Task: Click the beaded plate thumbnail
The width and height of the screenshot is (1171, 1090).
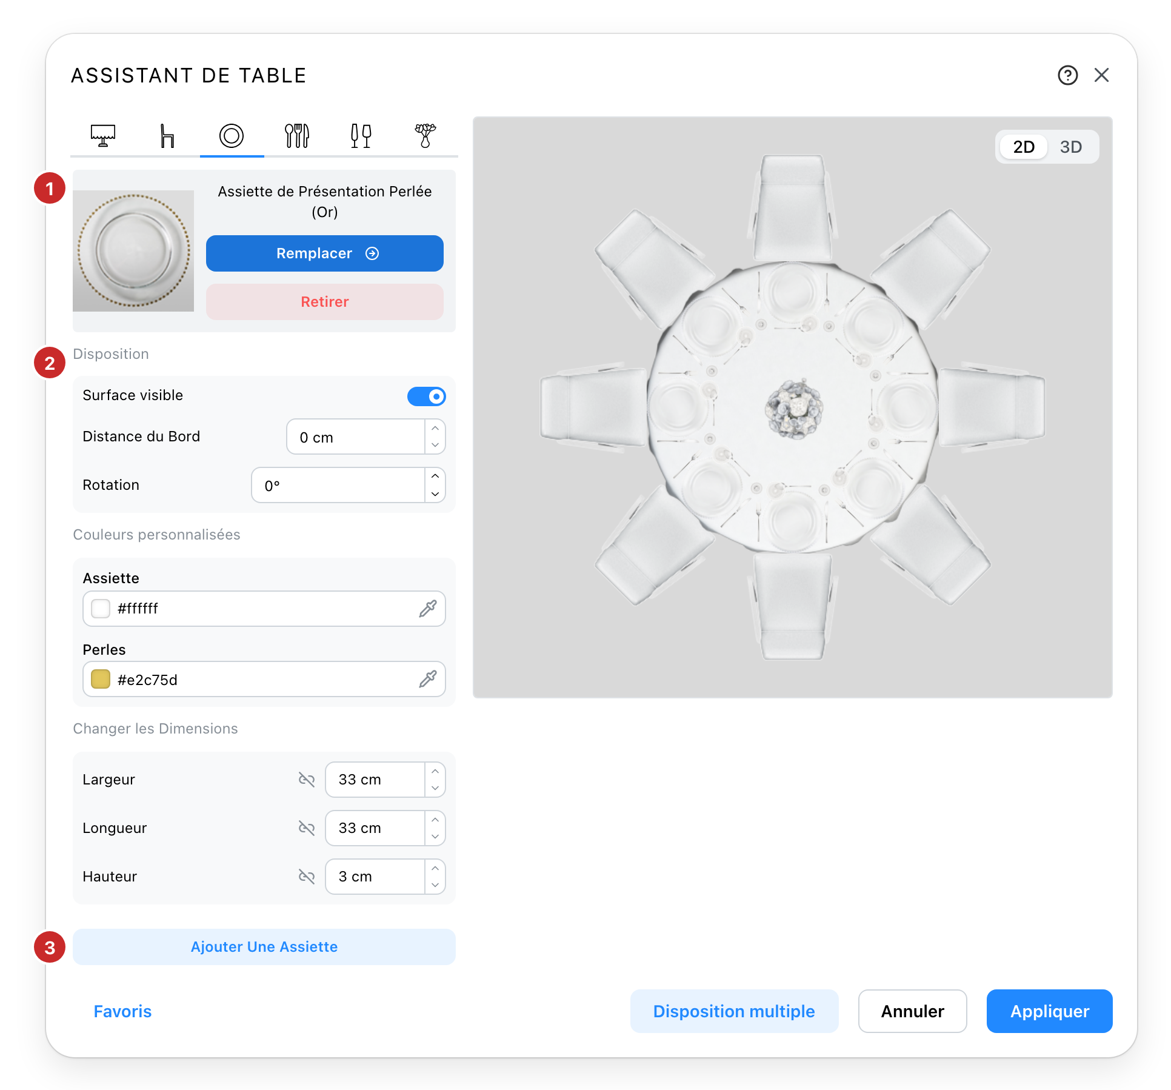Action: 133,251
